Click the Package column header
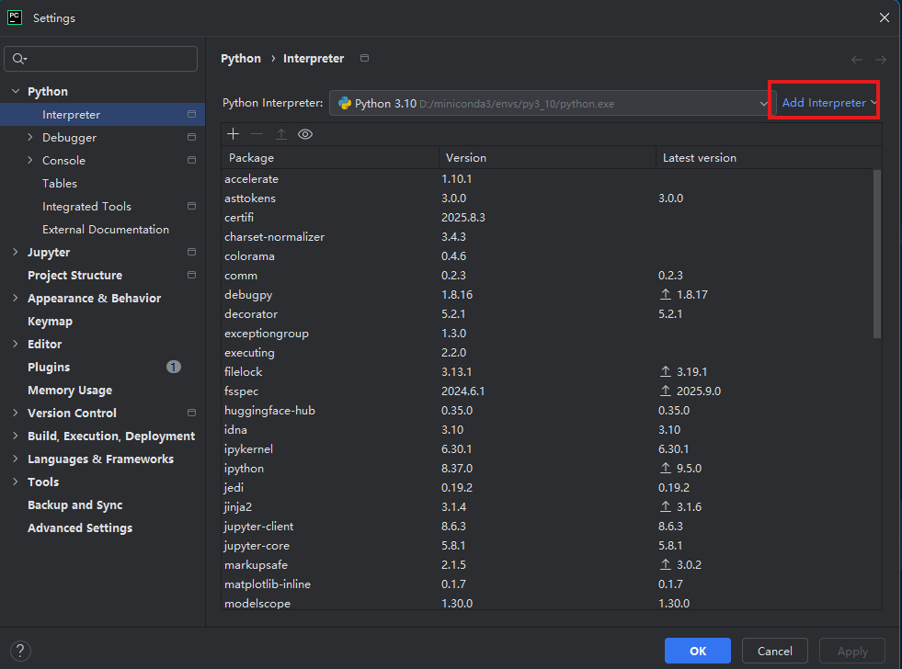This screenshot has height=669, width=902. [x=330, y=157]
